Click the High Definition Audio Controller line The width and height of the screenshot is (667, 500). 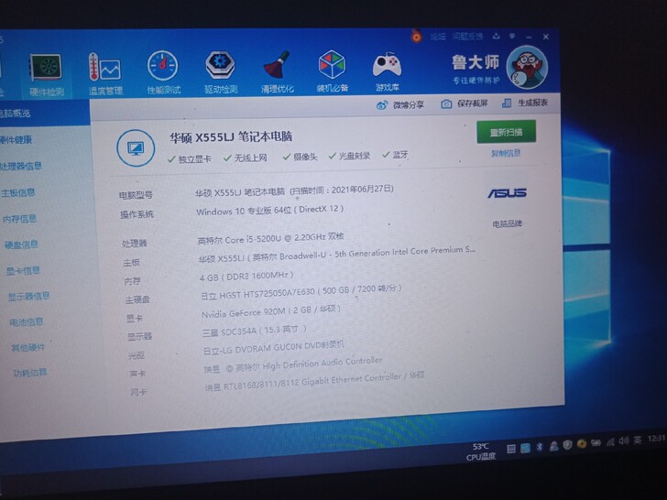click(x=293, y=364)
